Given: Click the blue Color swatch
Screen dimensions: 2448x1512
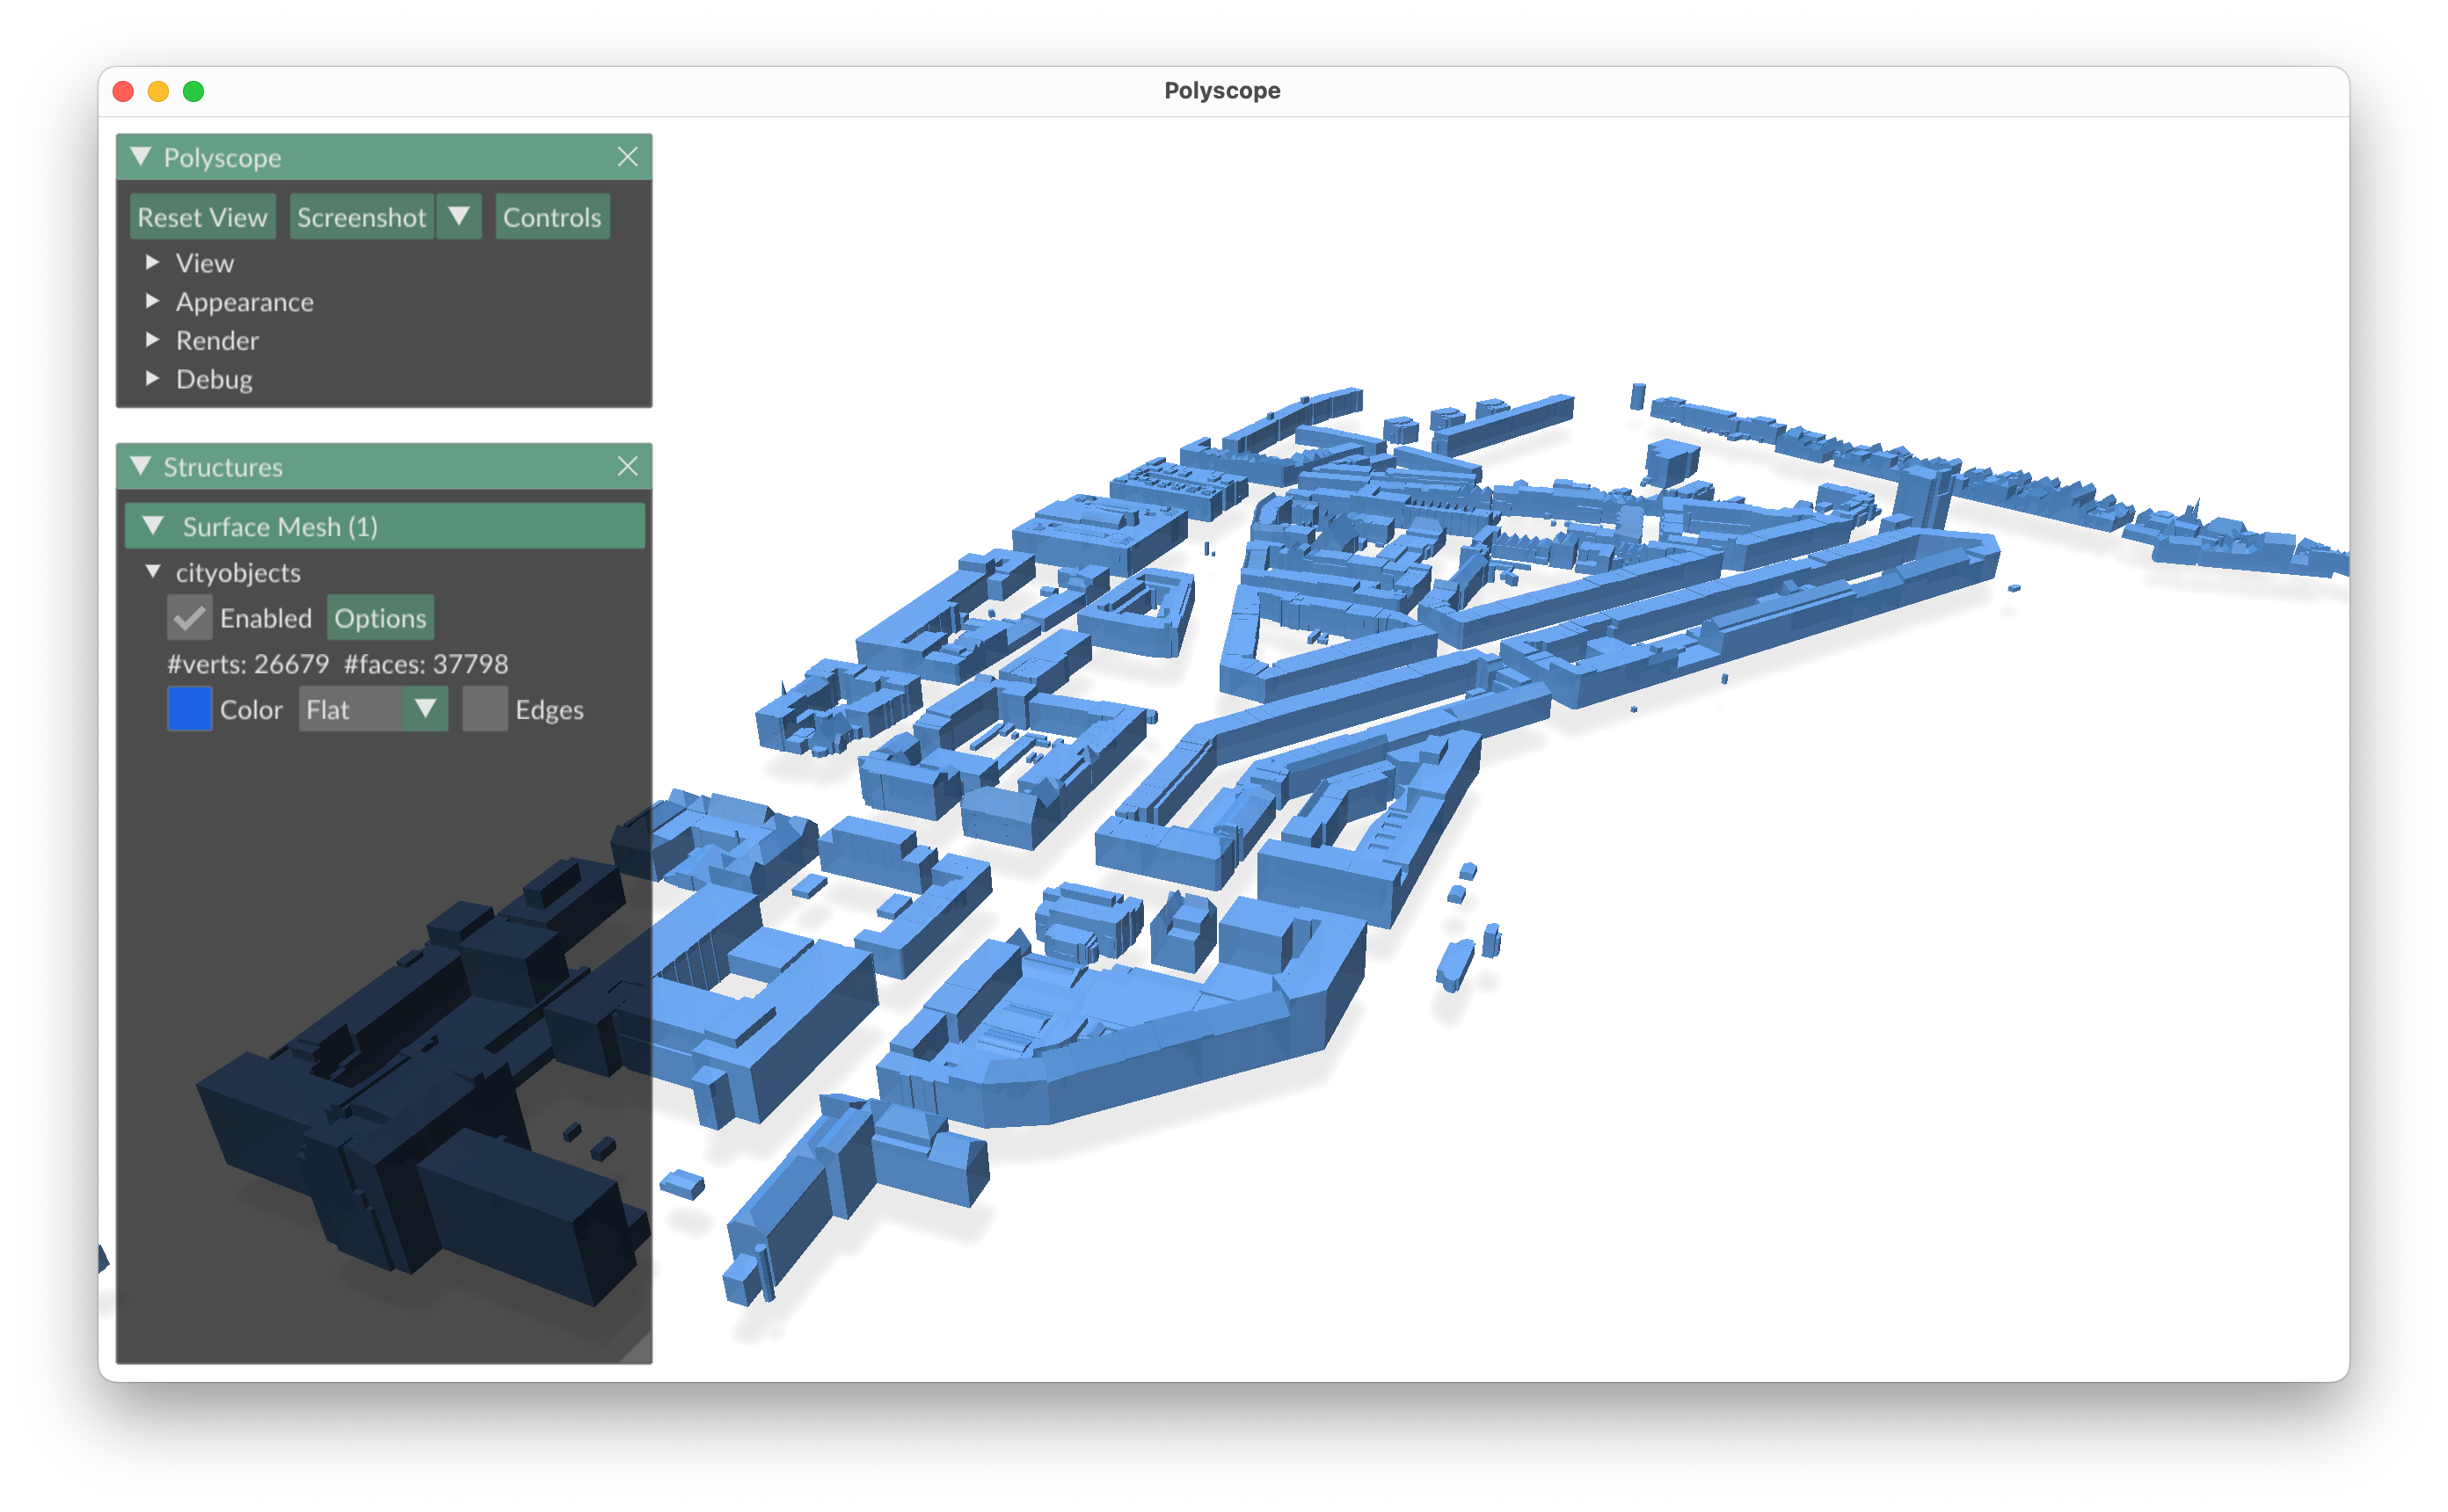Looking at the screenshot, I should pyautogui.click(x=189, y=709).
